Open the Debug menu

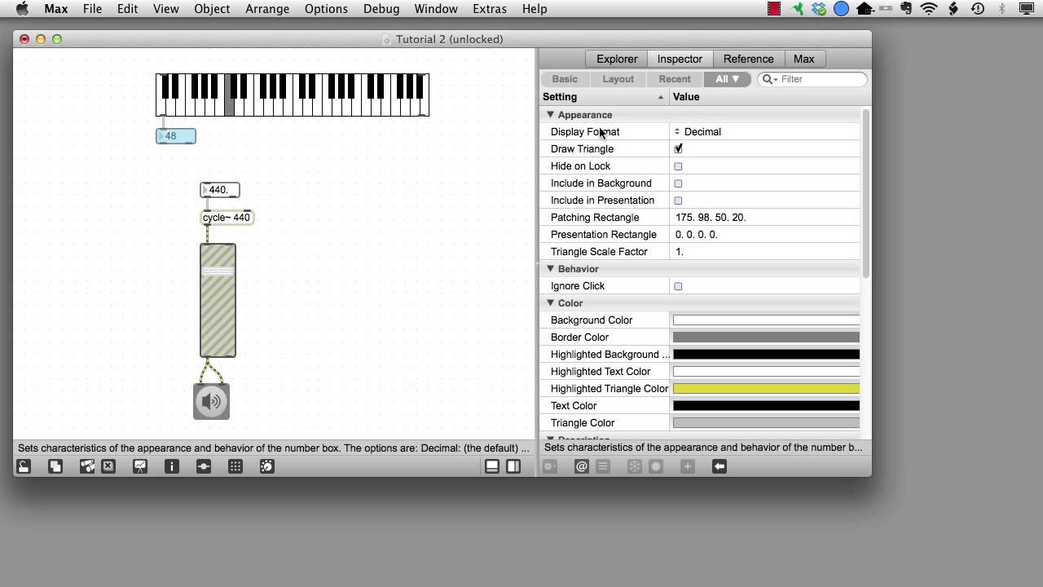[x=381, y=9]
